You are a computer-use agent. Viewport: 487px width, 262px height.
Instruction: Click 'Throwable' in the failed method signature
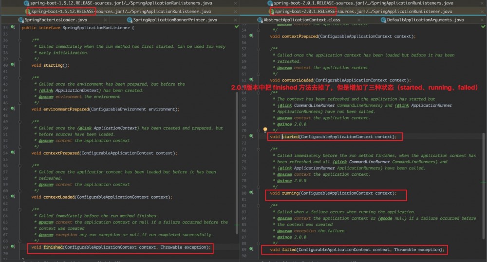point(405,250)
